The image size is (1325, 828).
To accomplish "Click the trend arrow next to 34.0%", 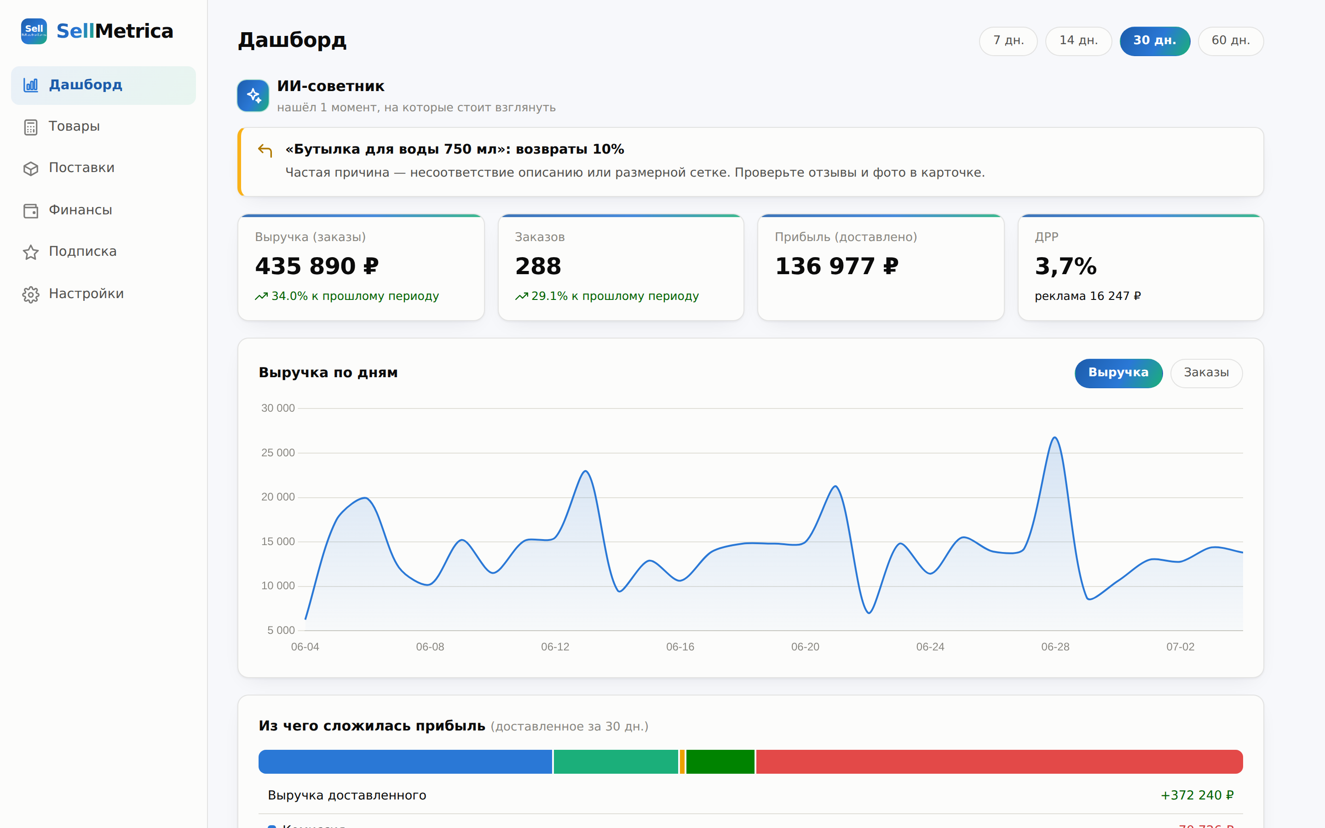I will point(261,296).
